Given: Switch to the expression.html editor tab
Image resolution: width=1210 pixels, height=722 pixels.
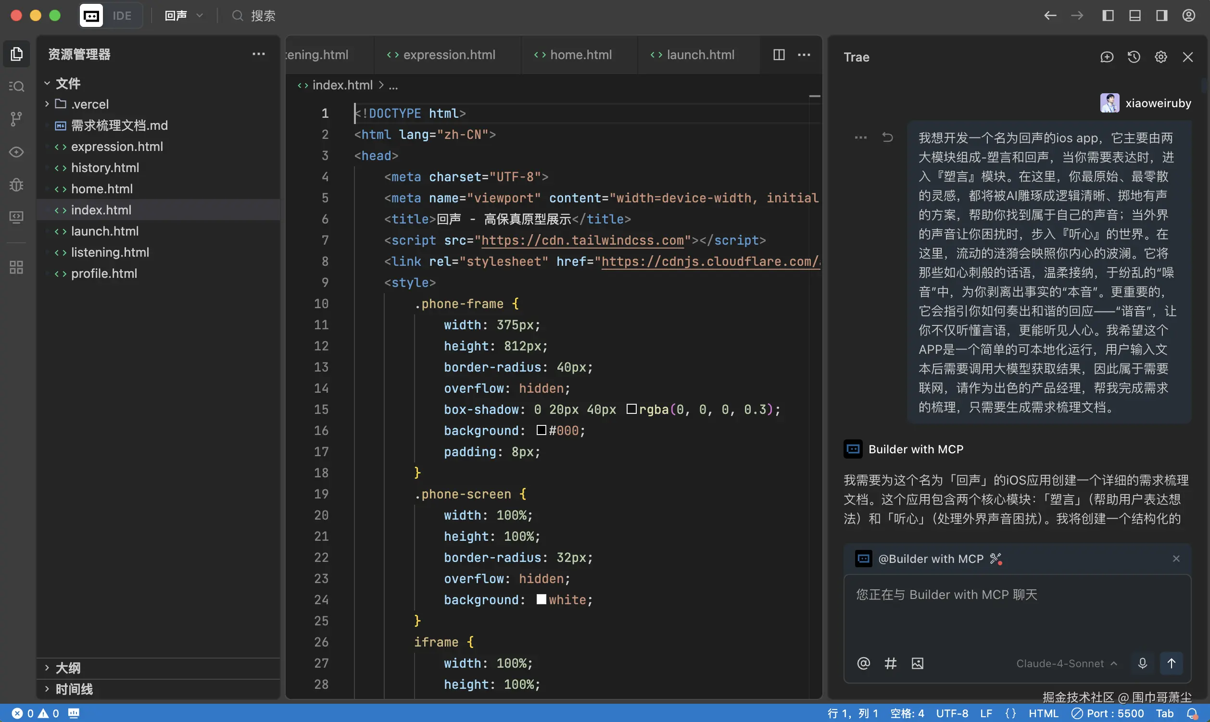Looking at the screenshot, I should tap(448, 54).
